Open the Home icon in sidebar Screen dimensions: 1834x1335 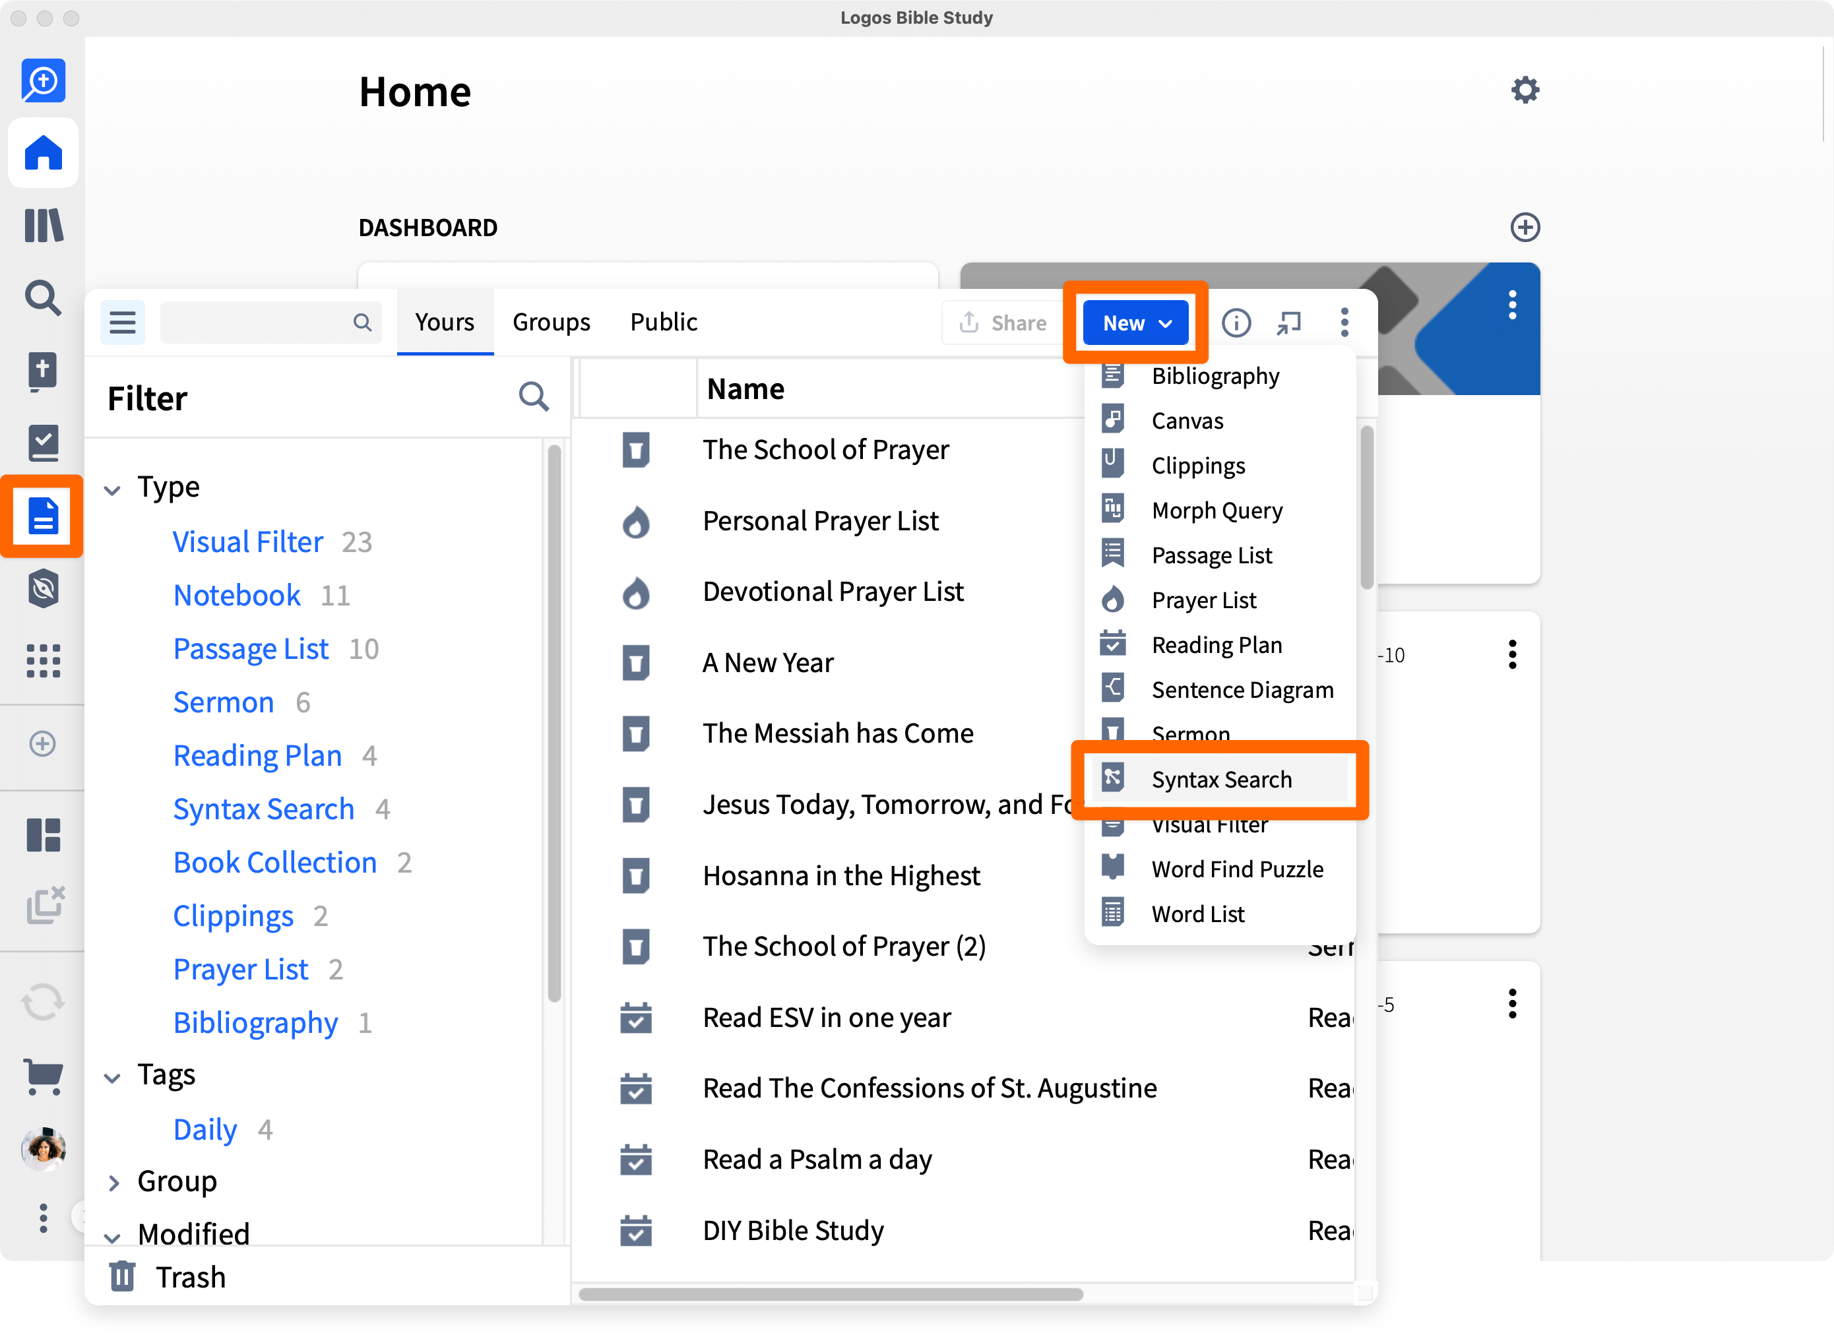(x=43, y=153)
